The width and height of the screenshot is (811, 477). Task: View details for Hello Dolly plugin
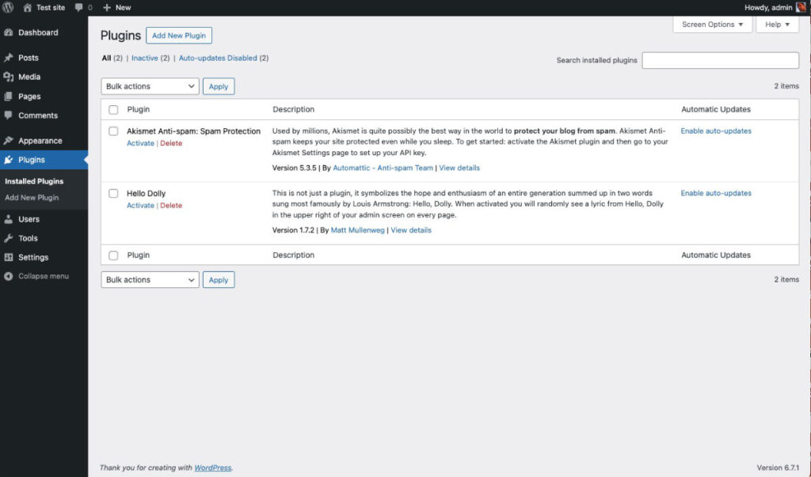411,230
